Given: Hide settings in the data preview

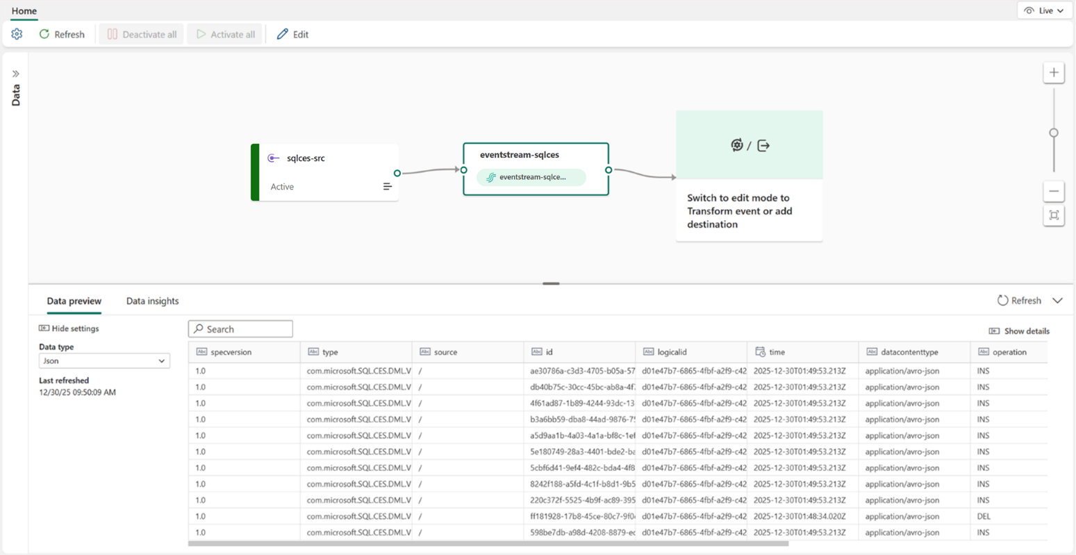Looking at the screenshot, I should coord(69,329).
